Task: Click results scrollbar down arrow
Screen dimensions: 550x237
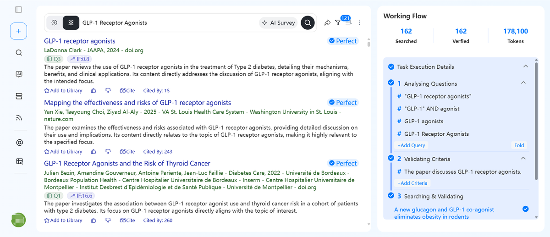Action: [369, 224]
